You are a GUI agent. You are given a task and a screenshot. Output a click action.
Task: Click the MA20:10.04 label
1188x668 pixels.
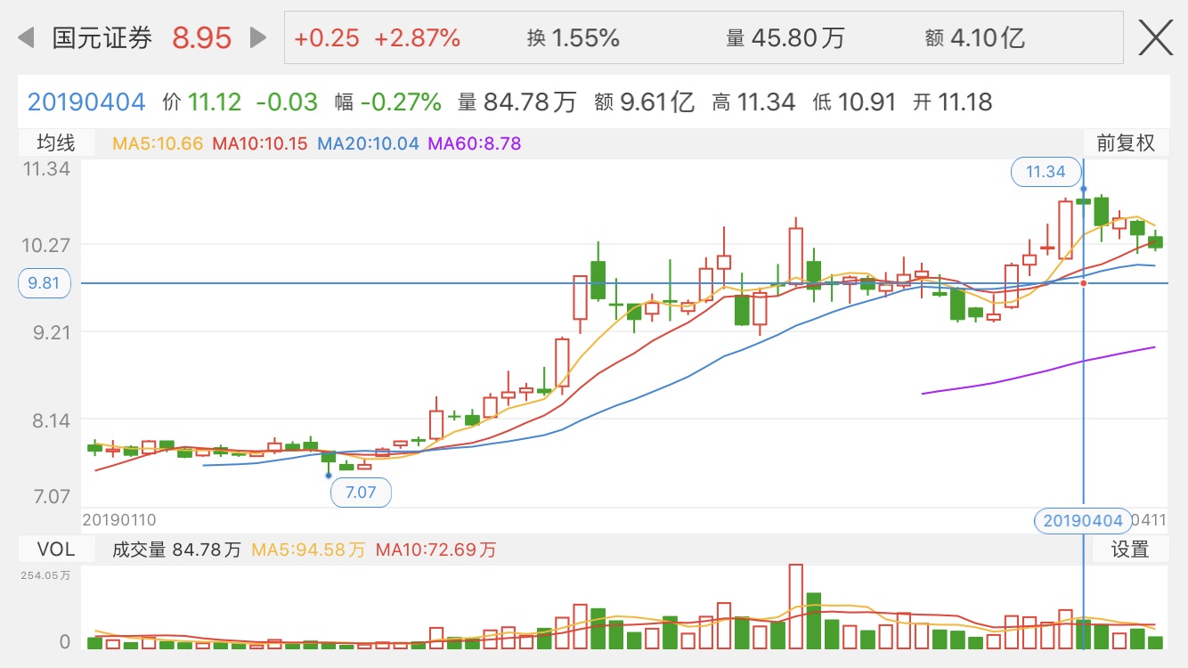pos(368,143)
